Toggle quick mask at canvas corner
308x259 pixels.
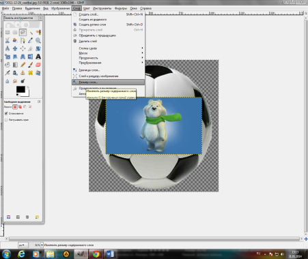click(x=2, y=239)
